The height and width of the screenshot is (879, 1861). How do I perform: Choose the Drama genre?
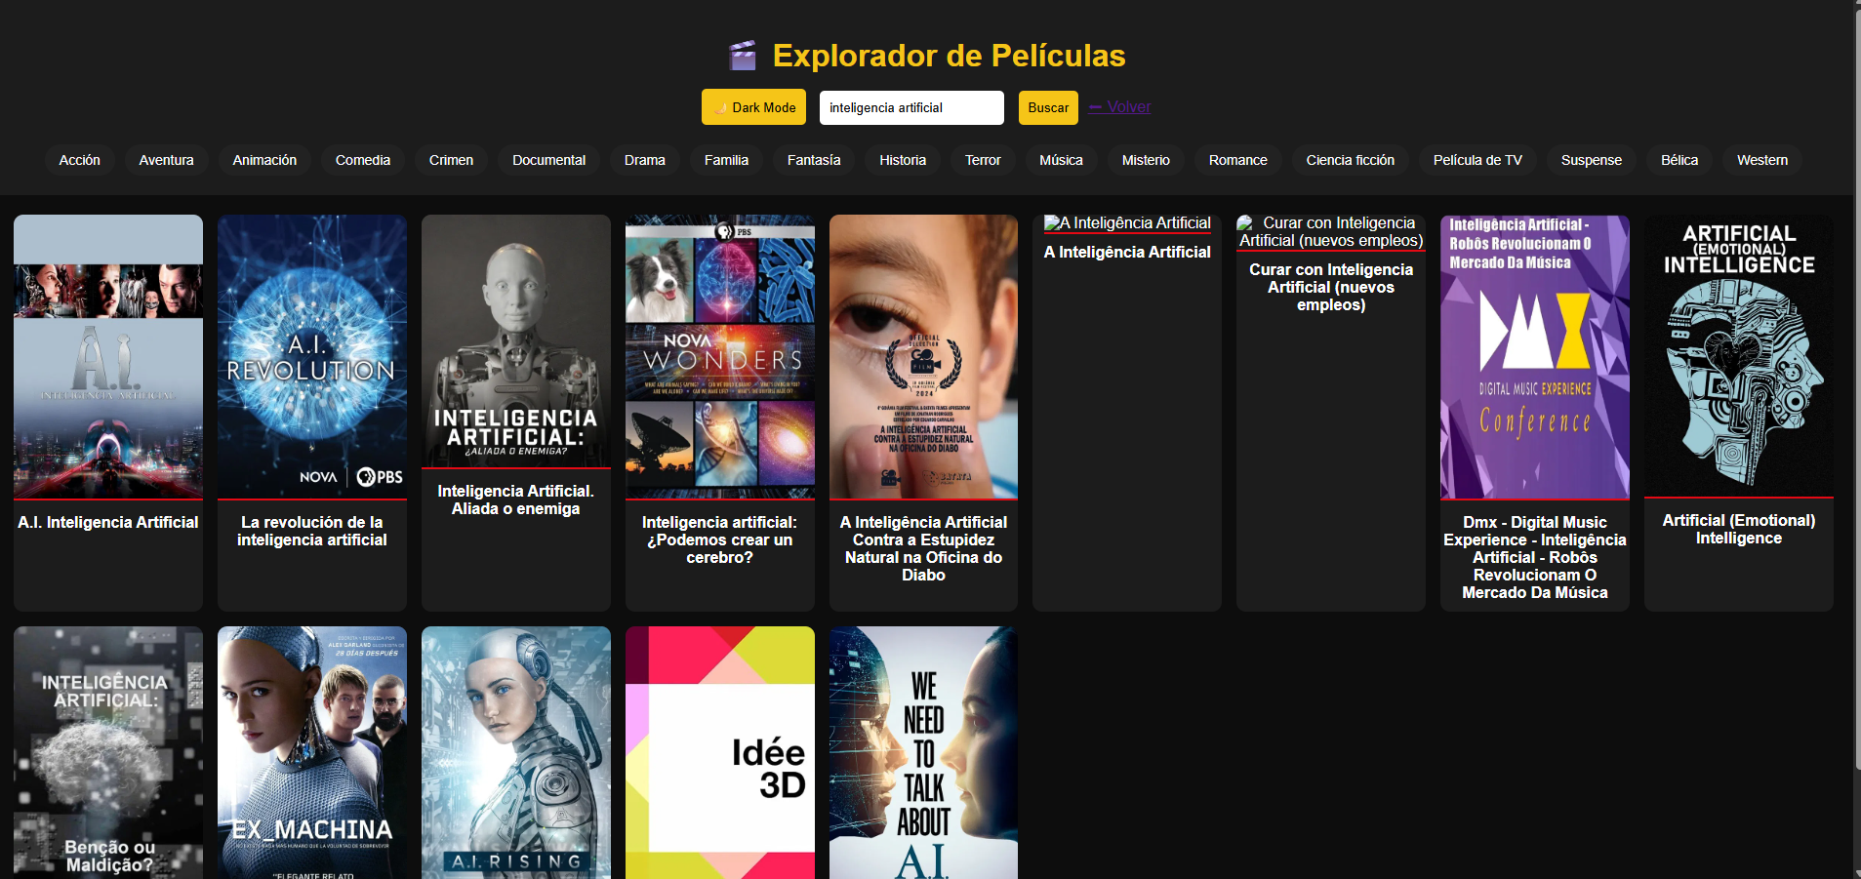tap(645, 160)
